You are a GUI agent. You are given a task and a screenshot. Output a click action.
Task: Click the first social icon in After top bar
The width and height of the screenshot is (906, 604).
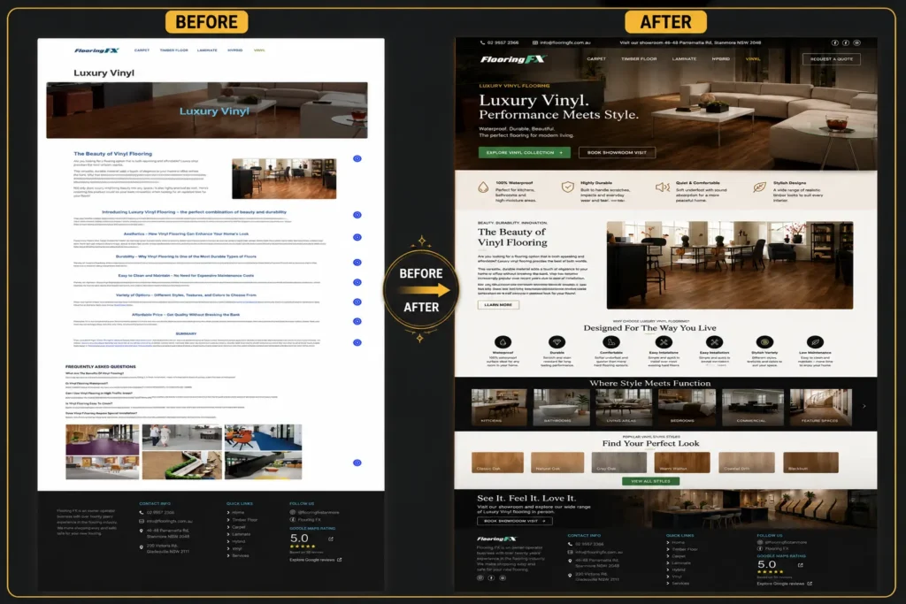834,42
